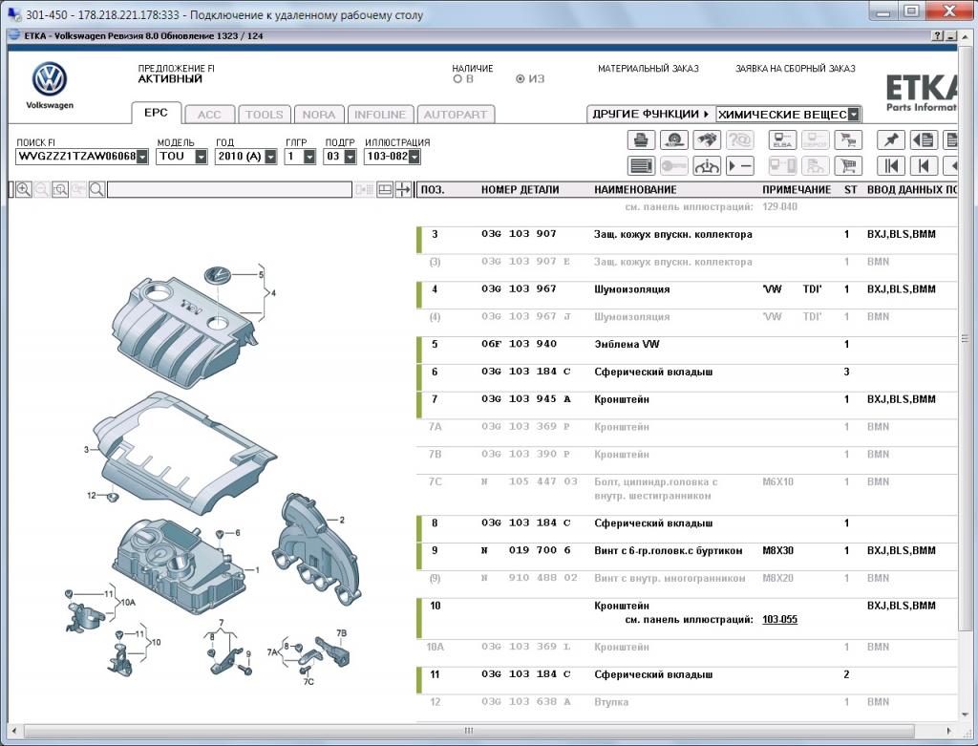Open the ХИМИЧЕСКИЕ ВЕЩЕС dropdown
The height and width of the screenshot is (746, 978).
[854, 115]
